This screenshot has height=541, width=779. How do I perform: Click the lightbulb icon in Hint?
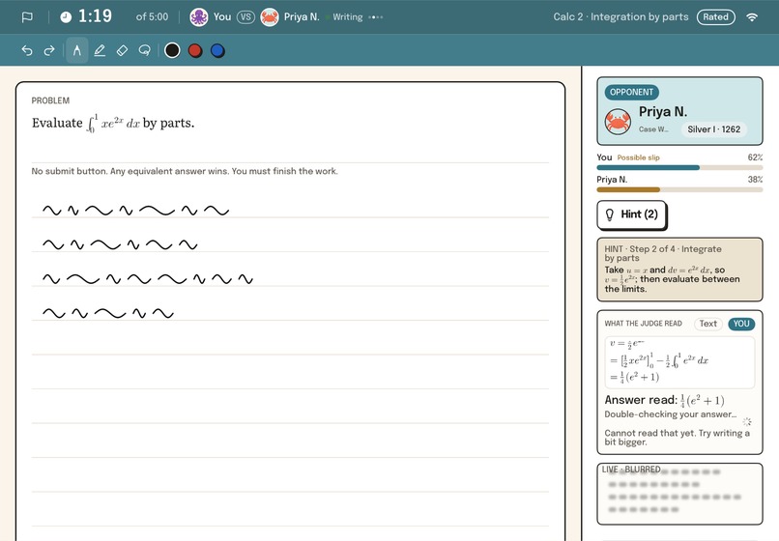[610, 214]
